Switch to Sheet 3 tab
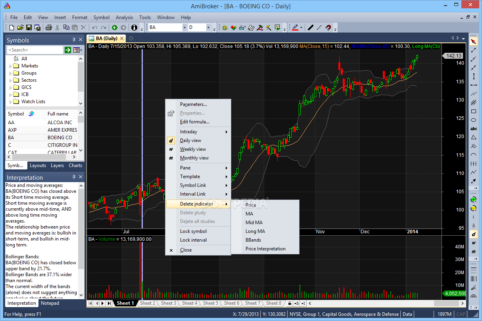 [169, 303]
